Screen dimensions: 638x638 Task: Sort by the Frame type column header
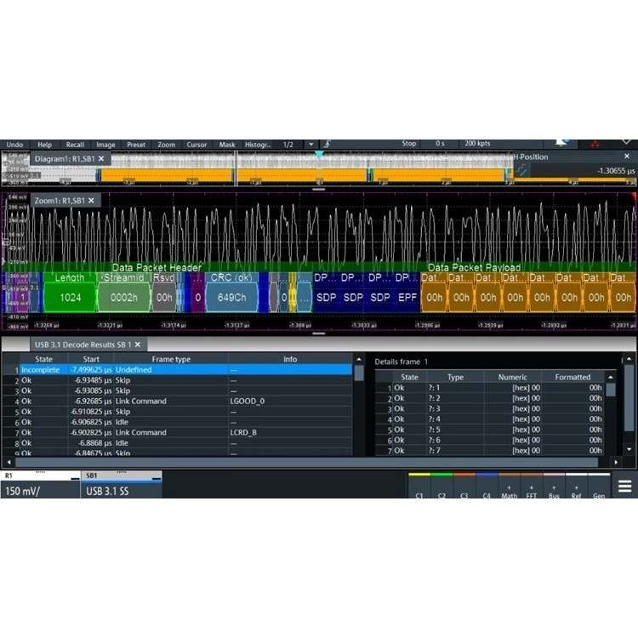click(171, 359)
